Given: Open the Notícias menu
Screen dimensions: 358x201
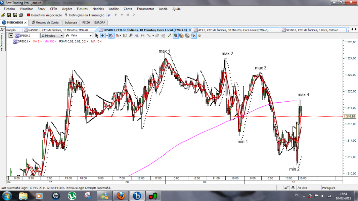Looking at the screenshot, I should click(x=98, y=9).
